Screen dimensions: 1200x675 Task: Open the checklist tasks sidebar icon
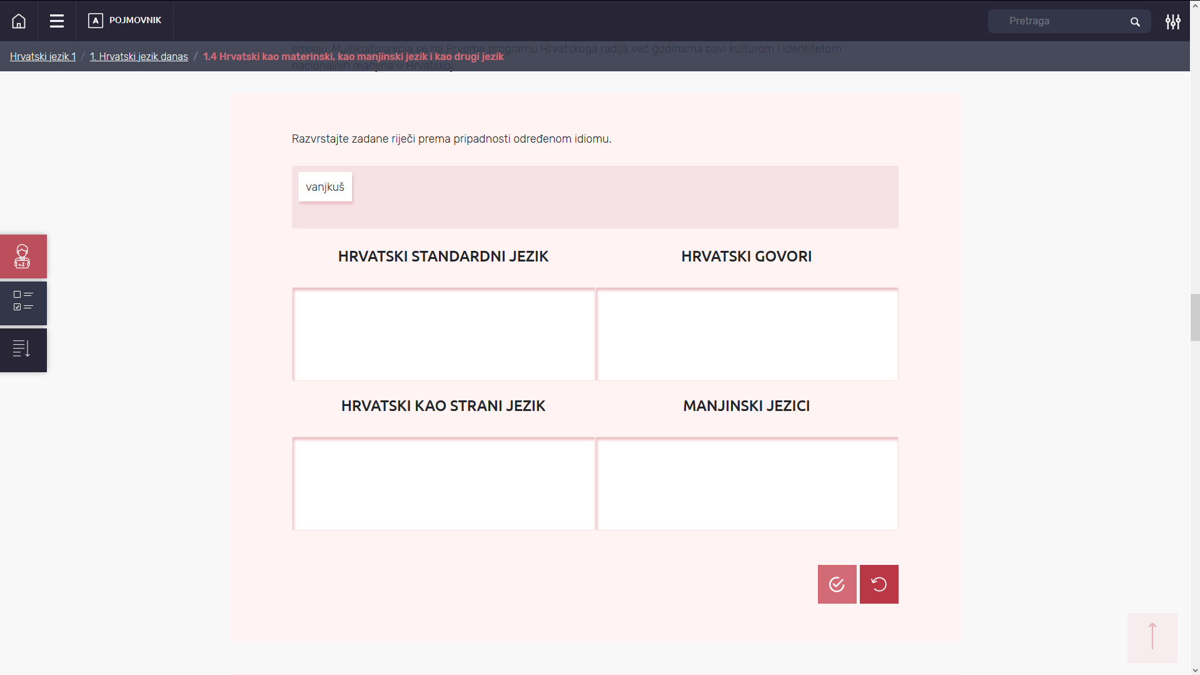point(23,303)
